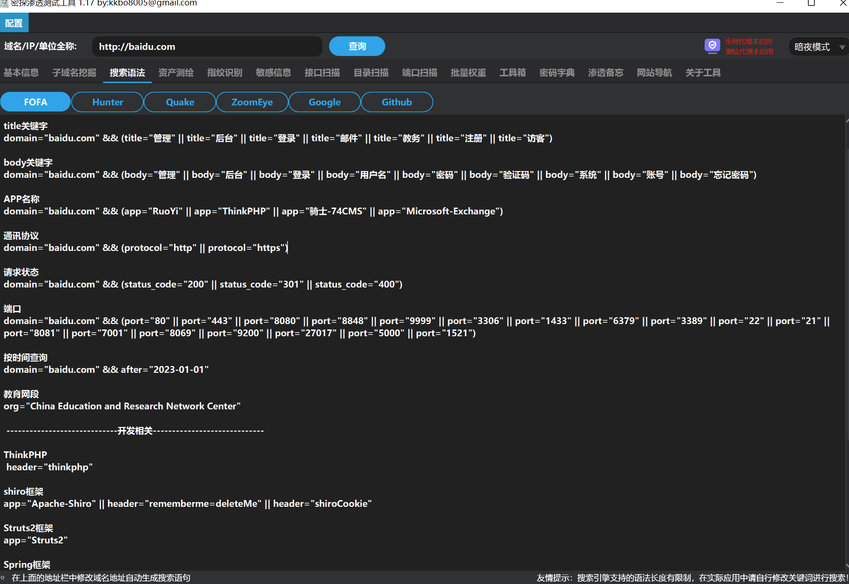Switch to the 敏感信息 tab

click(273, 73)
